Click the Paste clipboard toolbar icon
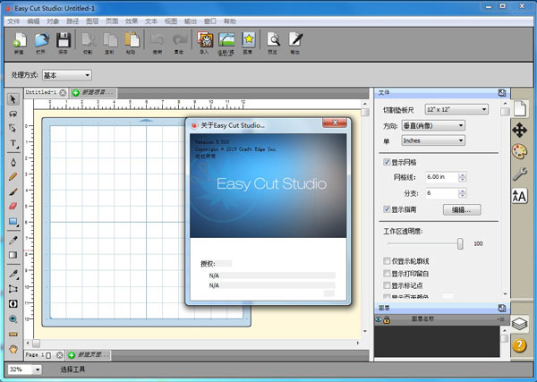537x382 pixels. point(132,41)
